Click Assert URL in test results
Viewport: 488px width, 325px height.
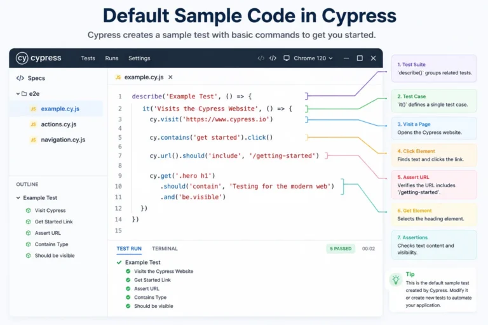[146, 289]
